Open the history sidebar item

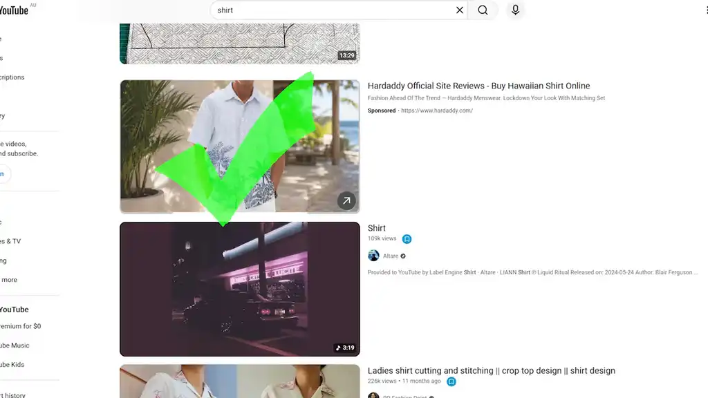12,395
